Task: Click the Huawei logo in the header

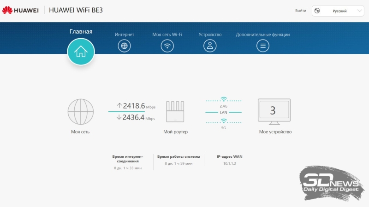Action: pos(20,10)
